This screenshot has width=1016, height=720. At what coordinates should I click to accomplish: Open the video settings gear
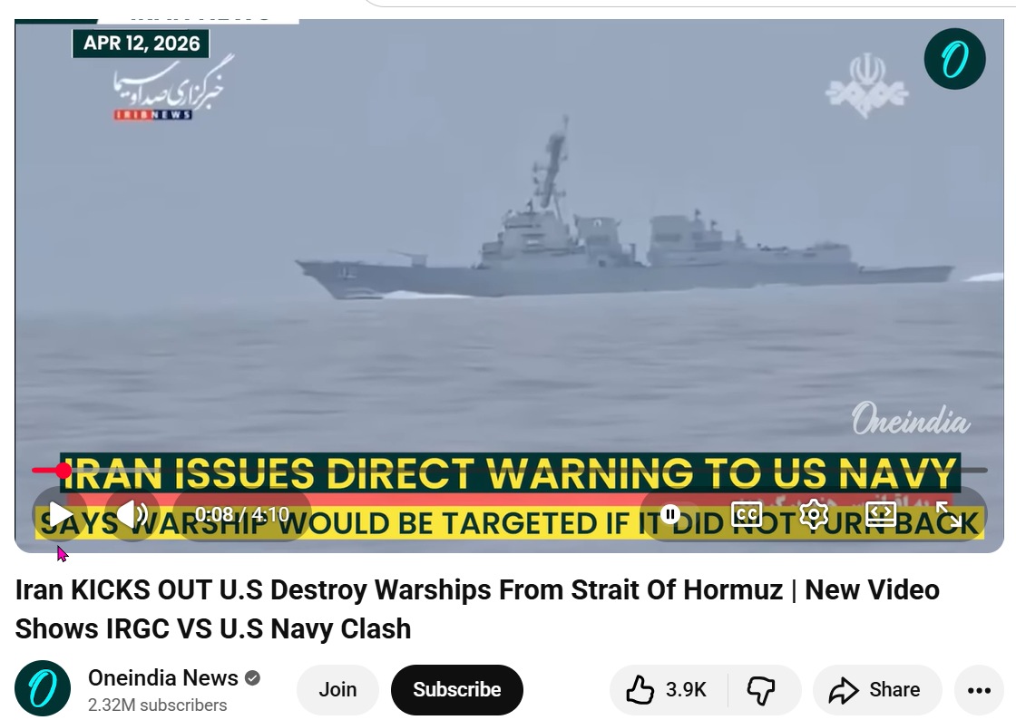[x=813, y=515]
